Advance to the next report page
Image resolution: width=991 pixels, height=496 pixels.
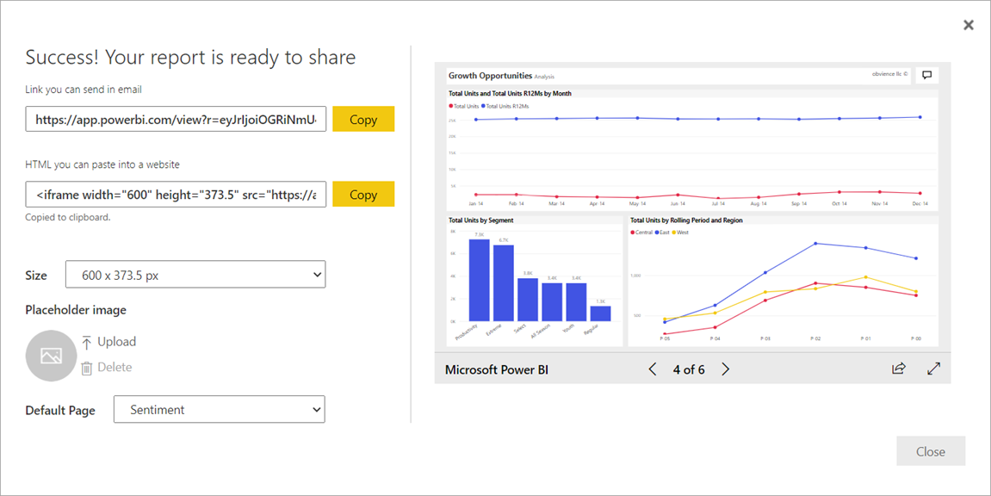pyautogui.click(x=726, y=369)
